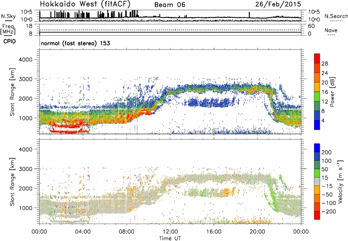348x241 pixels.
Task: Click the orange velocity patch near 17:00 at 1800 km
Action: 227,191
